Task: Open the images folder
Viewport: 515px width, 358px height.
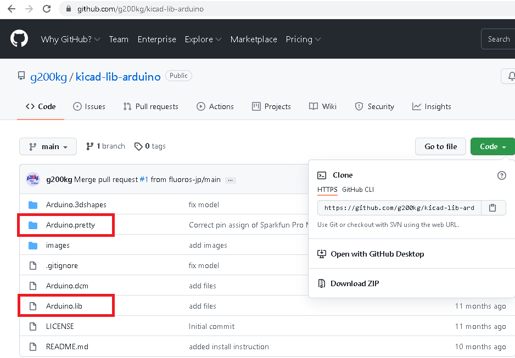Action: tap(58, 246)
